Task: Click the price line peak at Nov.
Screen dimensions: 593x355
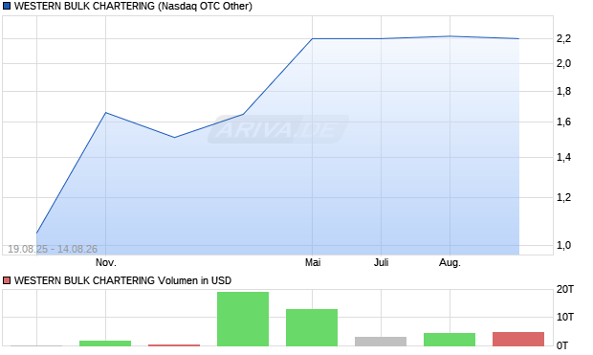Action: (x=105, y=112)
